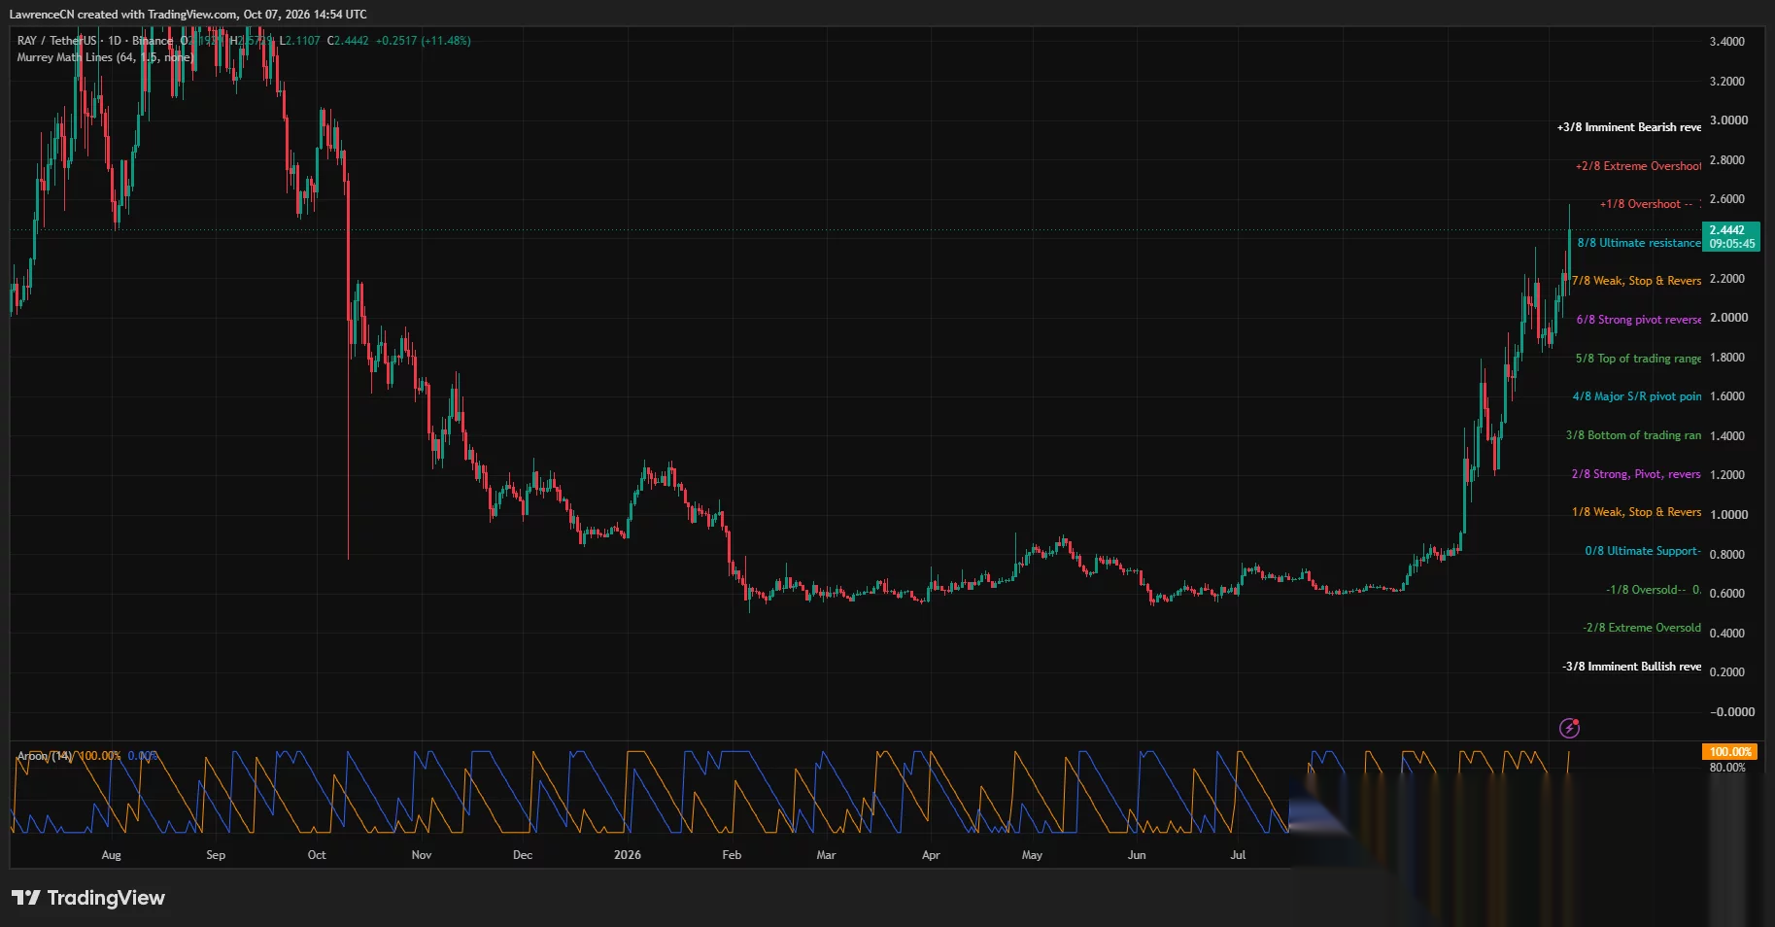Screen dimensions: 1775x927
Task: Click the 3.4000 price axis value
Action: pos(1726,42)
